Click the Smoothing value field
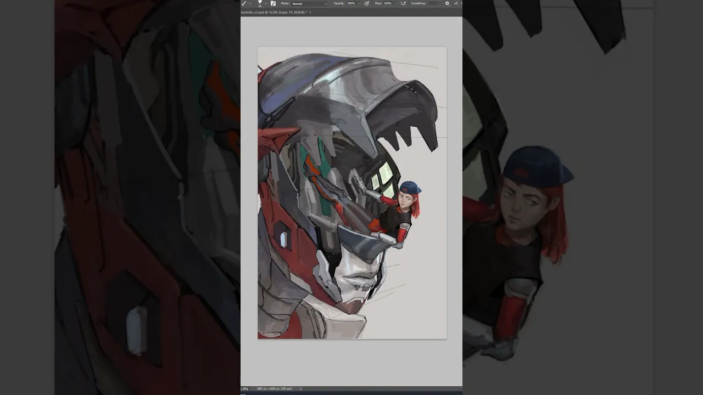Screen dimensions: 703x395 (435, 3)
